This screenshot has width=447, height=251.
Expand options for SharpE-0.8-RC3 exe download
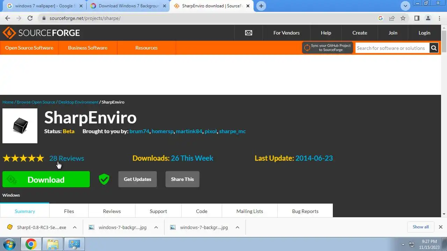tap(74, 227)
